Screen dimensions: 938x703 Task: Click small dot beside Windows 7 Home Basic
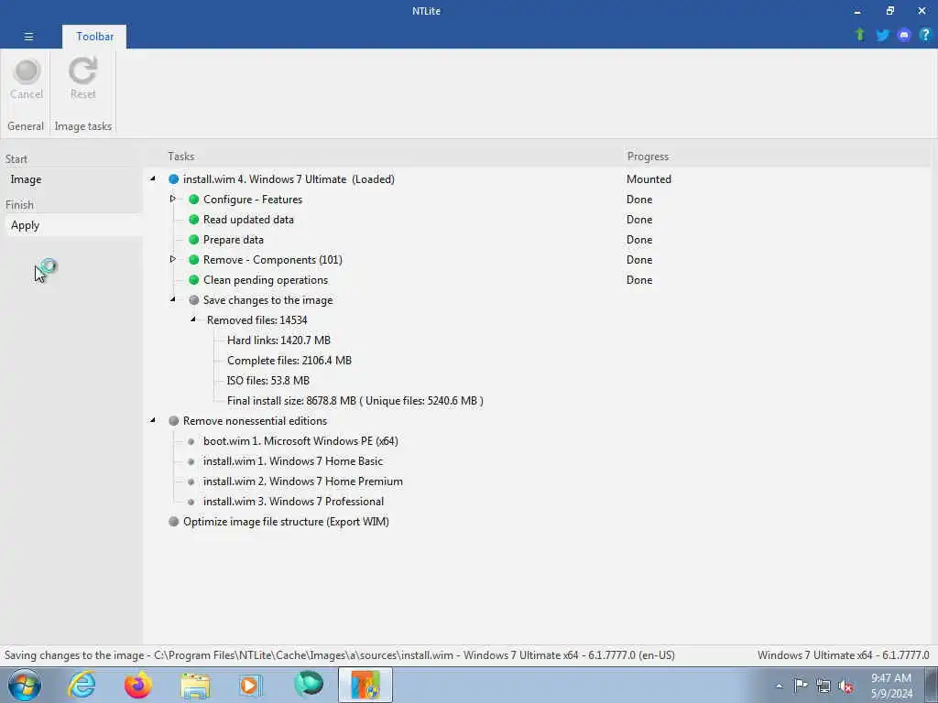tap(191, 461)
